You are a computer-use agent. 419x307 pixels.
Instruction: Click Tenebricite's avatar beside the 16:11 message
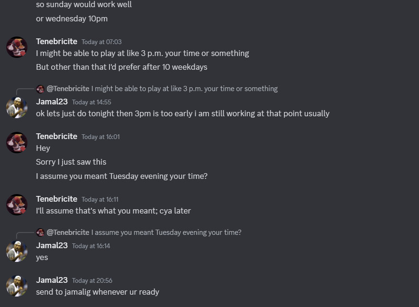tap(17, 205)
